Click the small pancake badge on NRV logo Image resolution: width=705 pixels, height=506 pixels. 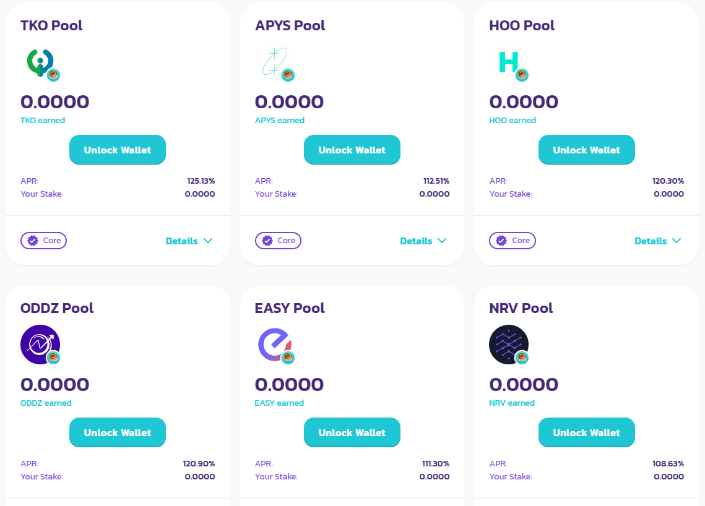point(522,358)
